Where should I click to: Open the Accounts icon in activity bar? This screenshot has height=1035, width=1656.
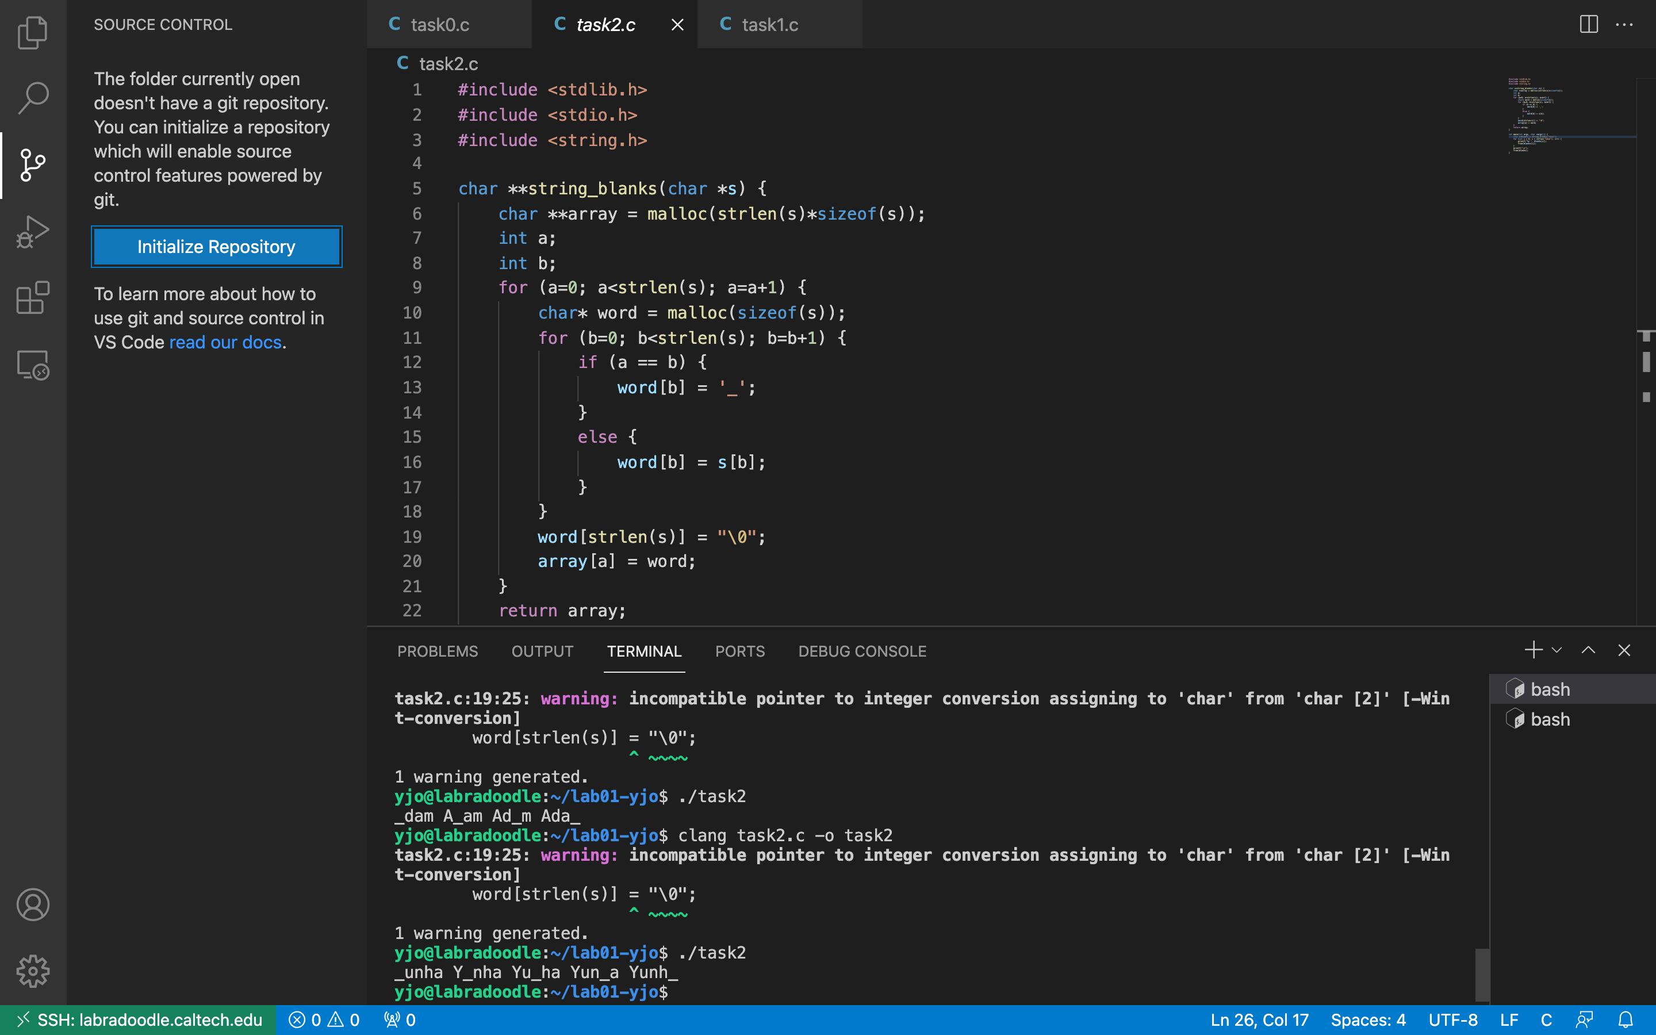click(x=32, y=905)
